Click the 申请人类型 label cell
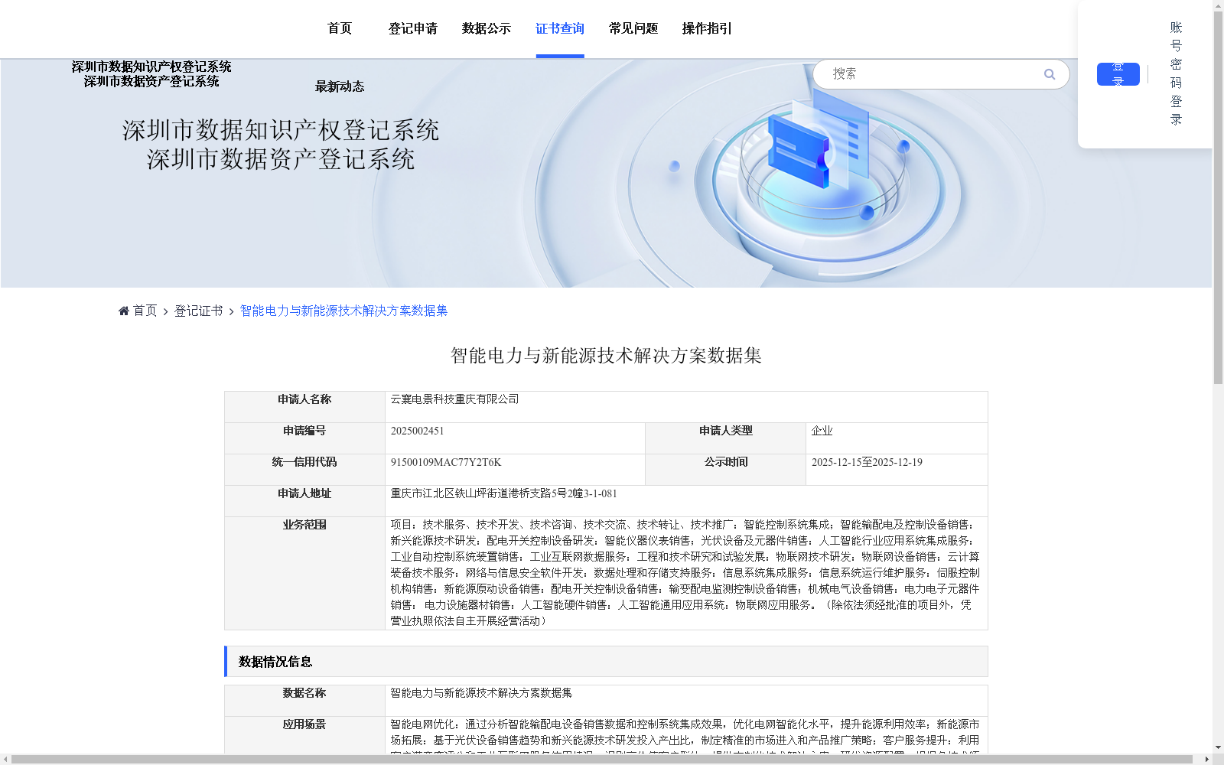The height and width of the screenshot is (765, 1224). coord(725,438)
